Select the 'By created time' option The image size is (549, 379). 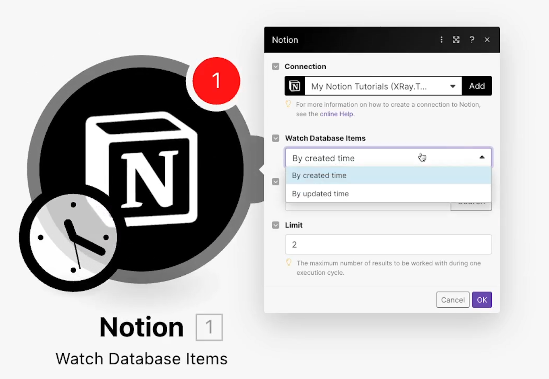tap(319, 176)
